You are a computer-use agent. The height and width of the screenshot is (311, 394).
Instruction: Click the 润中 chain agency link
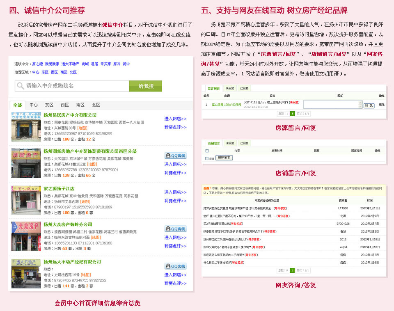(126, 64)
